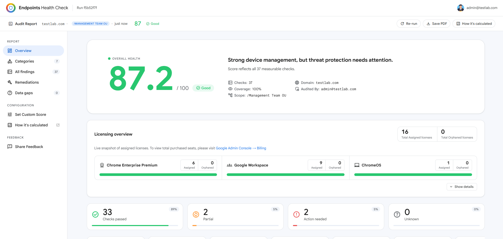Click the Share Feedback speech bubble icon
This screenshot has height=239, width=503.
[10, 147]
